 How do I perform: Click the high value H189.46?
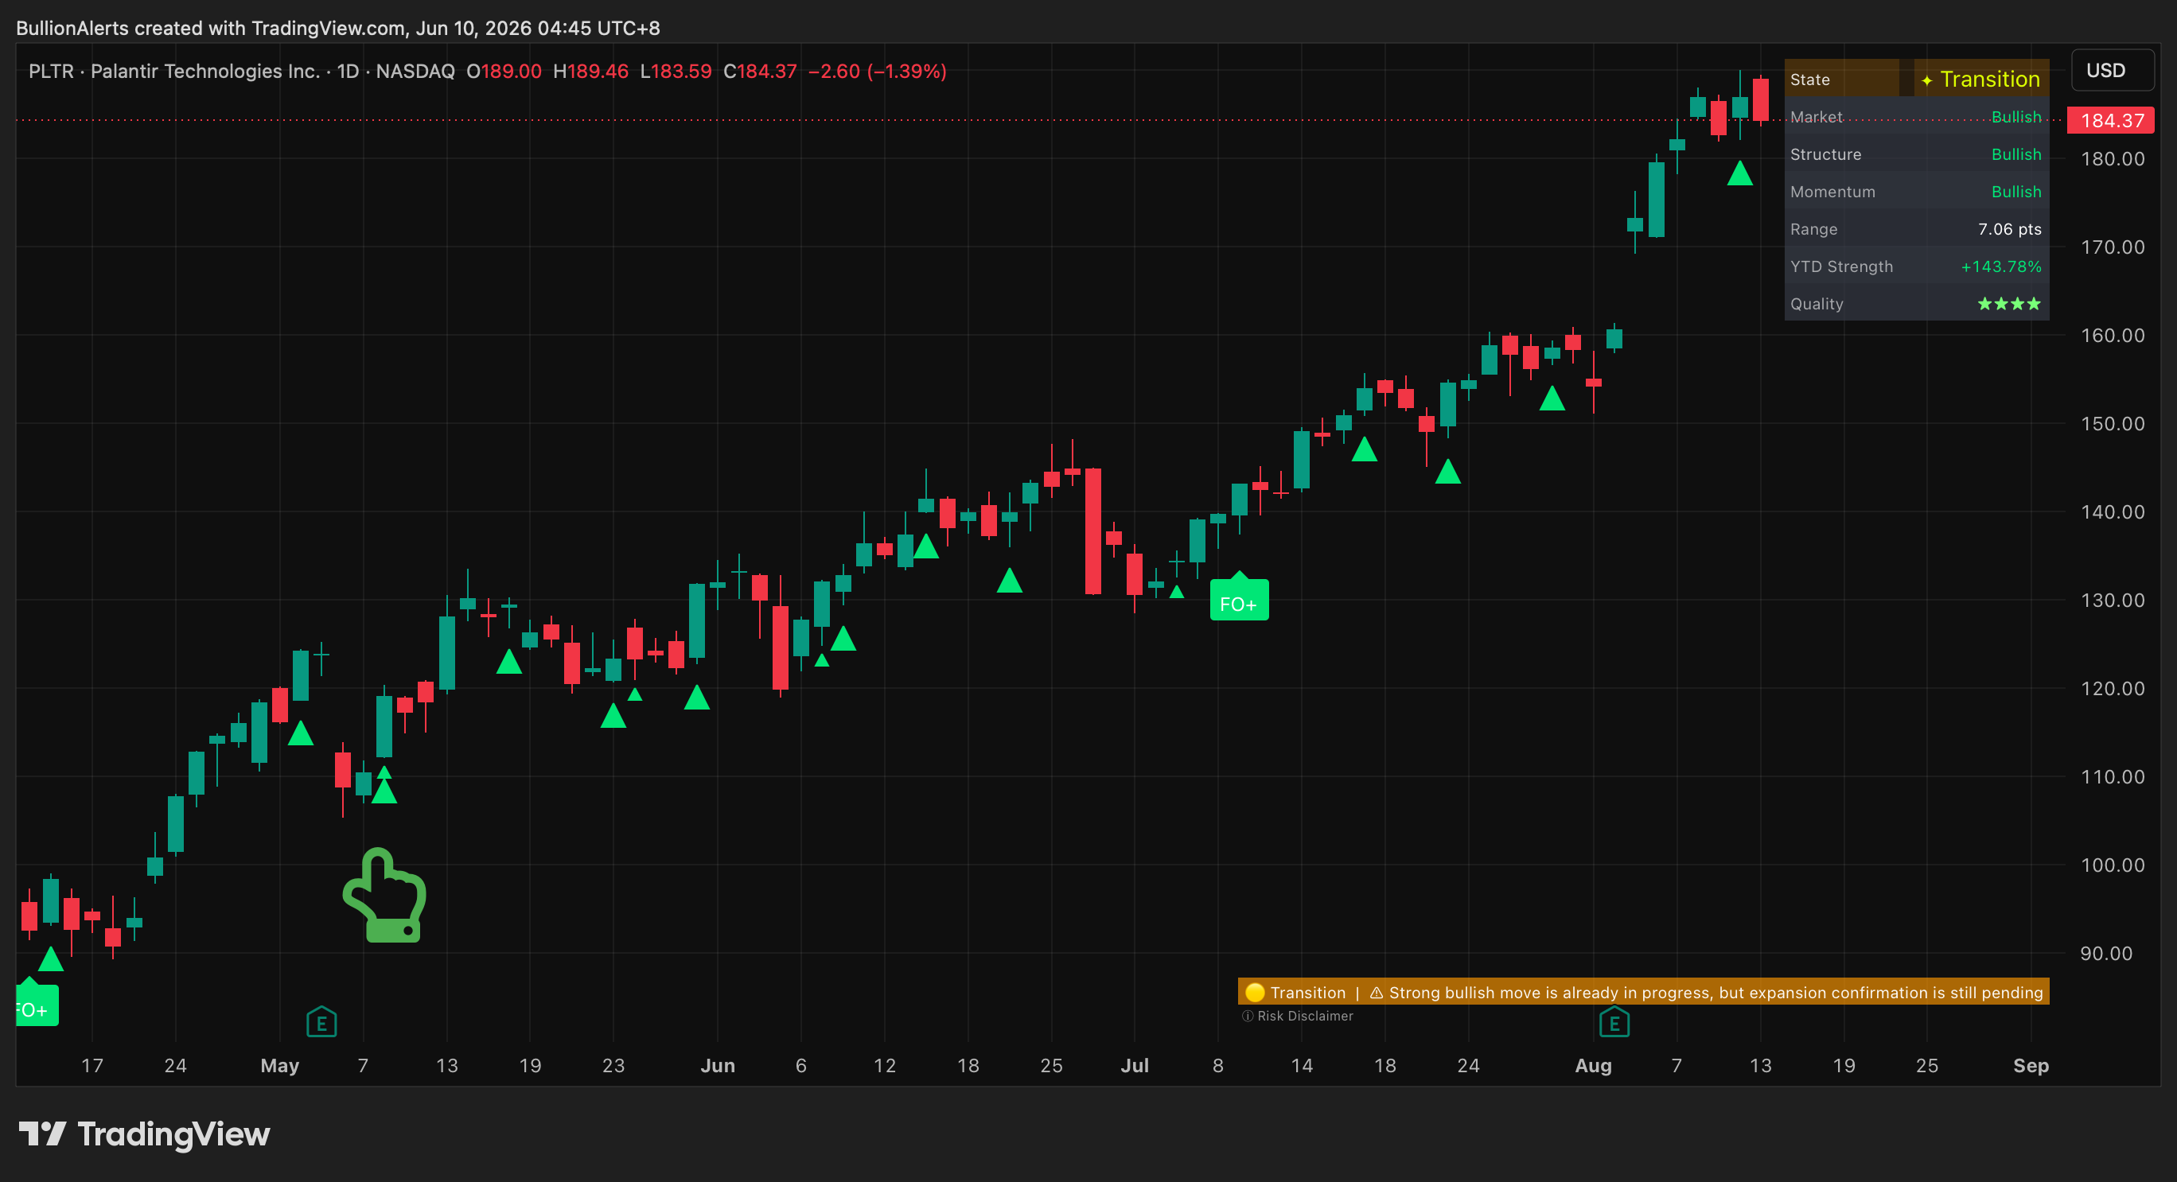590,71
